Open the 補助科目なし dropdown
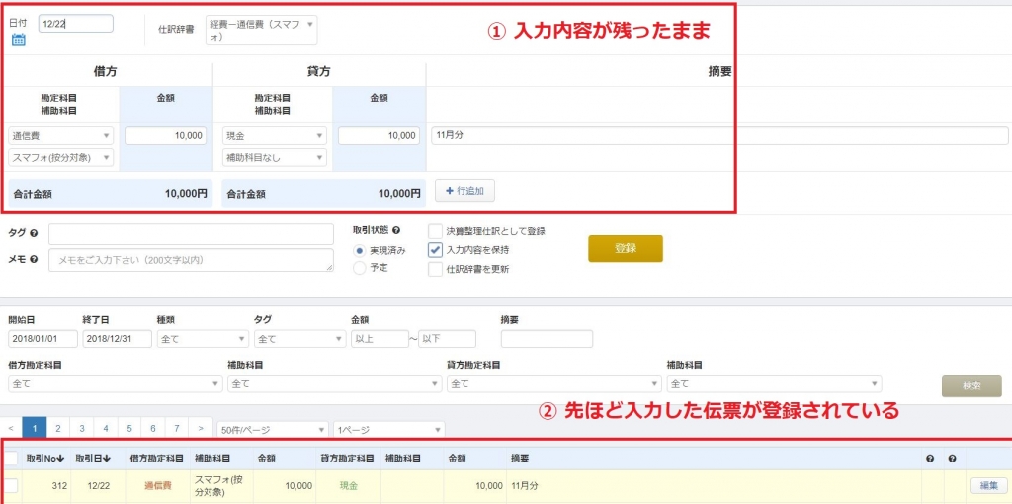This screenshot has width=1012, height=504. coord(275,157)
